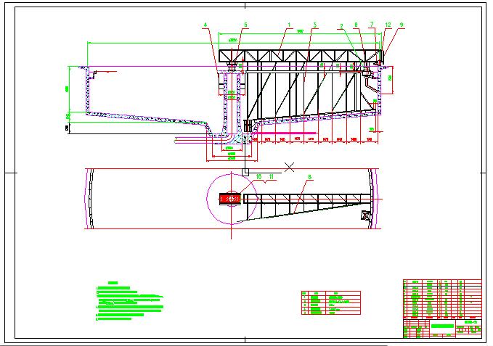Select part label 9 at the far right
This screenshot has height=346, width=493.
click(402, 25)
